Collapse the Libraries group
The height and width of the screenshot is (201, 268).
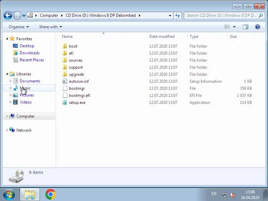7,74
